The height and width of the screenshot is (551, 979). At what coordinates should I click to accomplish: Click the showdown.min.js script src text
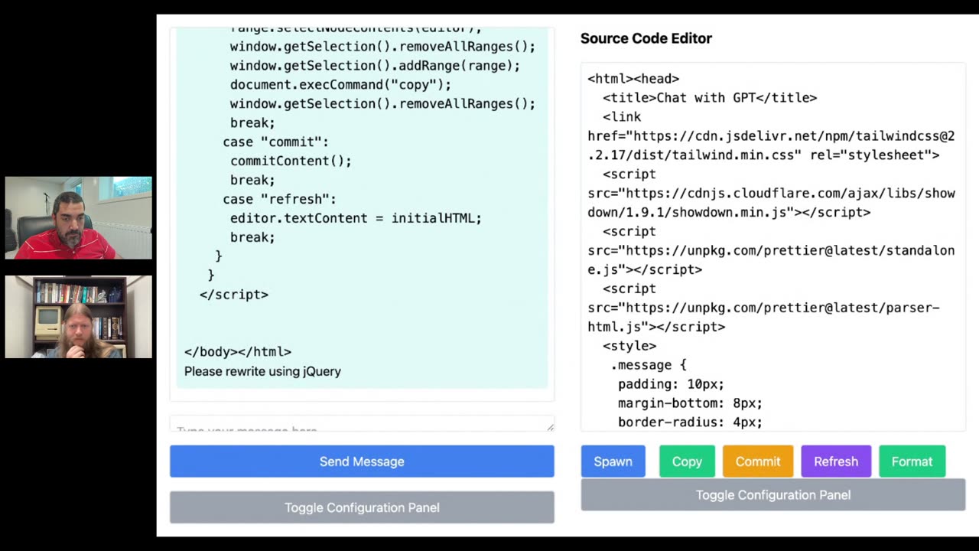(x=771, y=203)
